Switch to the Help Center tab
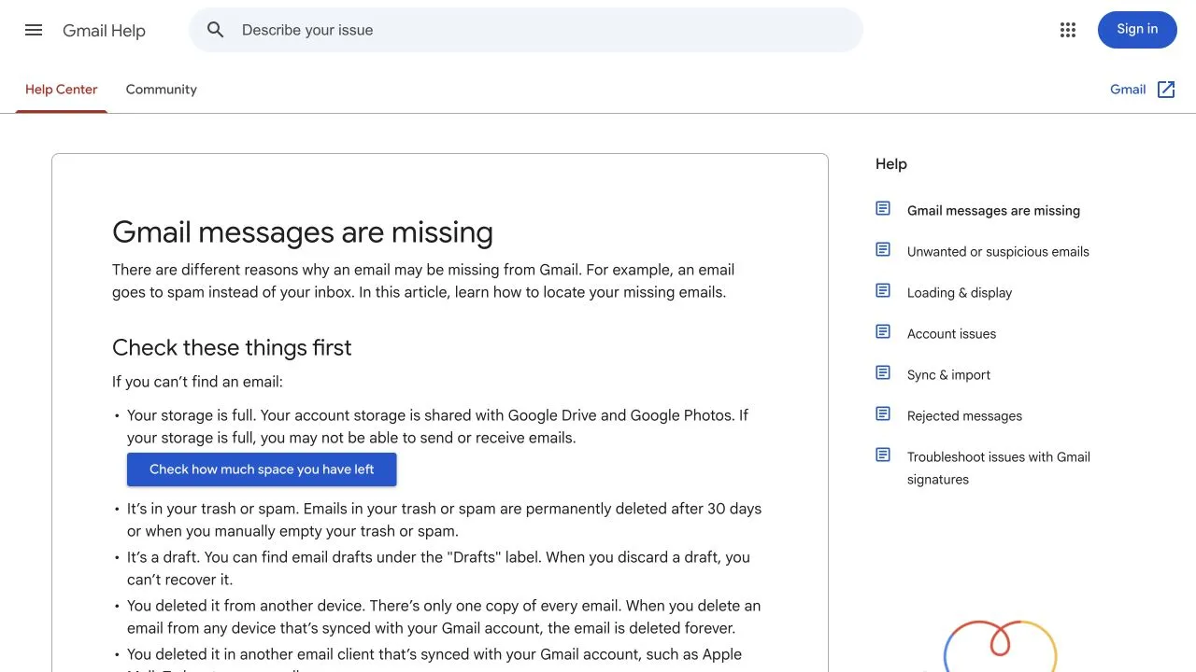 click(x=62, y=90)
